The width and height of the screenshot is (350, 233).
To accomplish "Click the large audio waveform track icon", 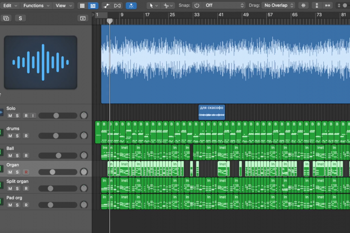I will point(41,63).
